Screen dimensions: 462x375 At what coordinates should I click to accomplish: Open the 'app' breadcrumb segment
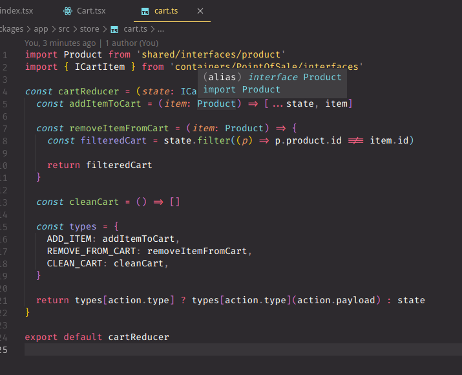41,29
